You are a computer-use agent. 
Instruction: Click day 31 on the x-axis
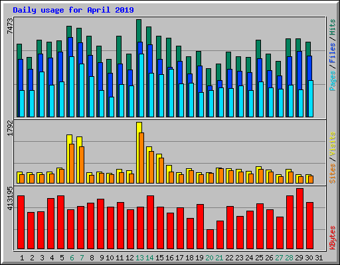click(319, 258)
